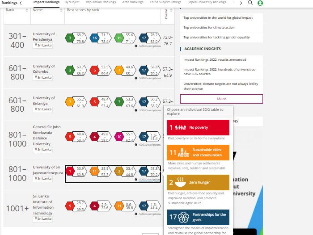Click SDG 1 badge for Sri Jayewardenepura
This screenshot has height=235, width=313.
pos(70,170)
